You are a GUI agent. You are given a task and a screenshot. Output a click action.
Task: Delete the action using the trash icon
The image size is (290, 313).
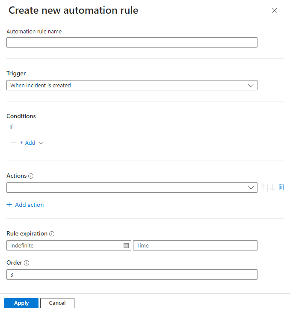tap(281, 187)
